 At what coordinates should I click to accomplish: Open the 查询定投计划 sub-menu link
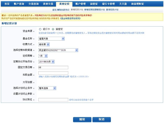[112, 10]
